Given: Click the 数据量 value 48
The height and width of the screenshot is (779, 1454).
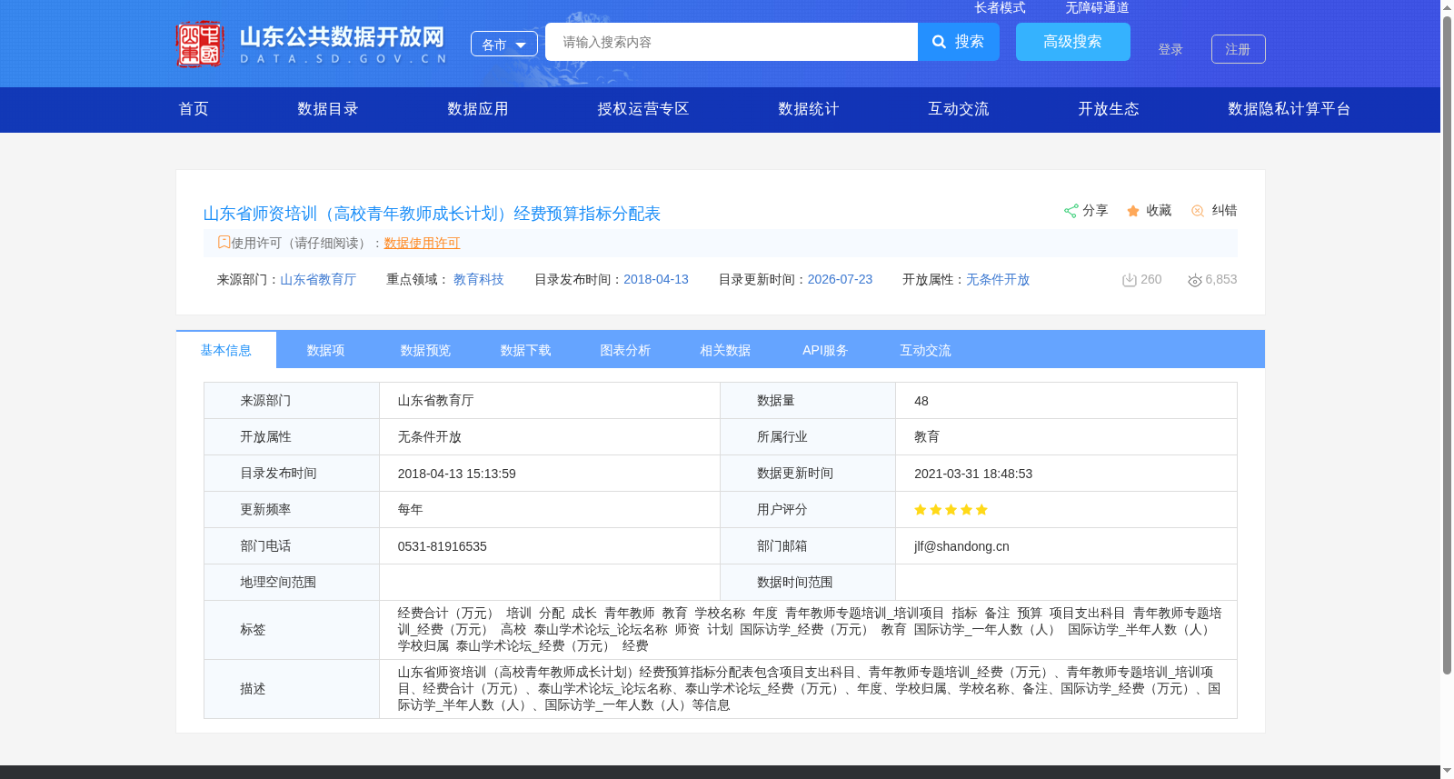Looking at the screenshot, I should [x=921, y=401].
